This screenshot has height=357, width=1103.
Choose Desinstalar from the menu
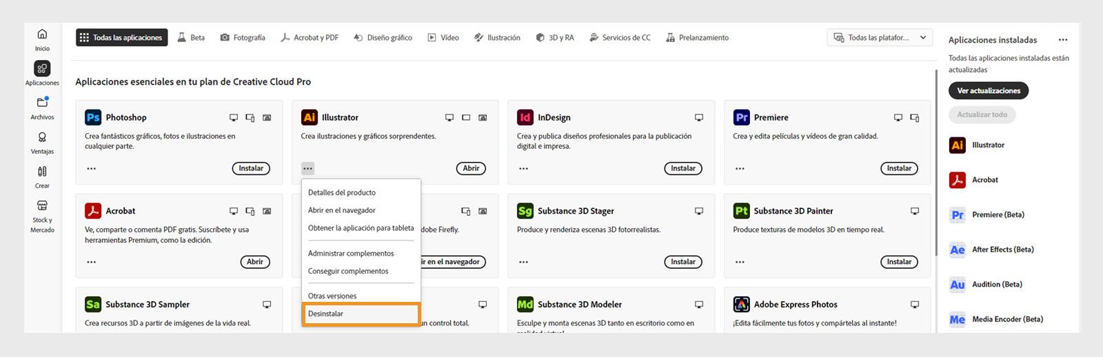[361, 314]
